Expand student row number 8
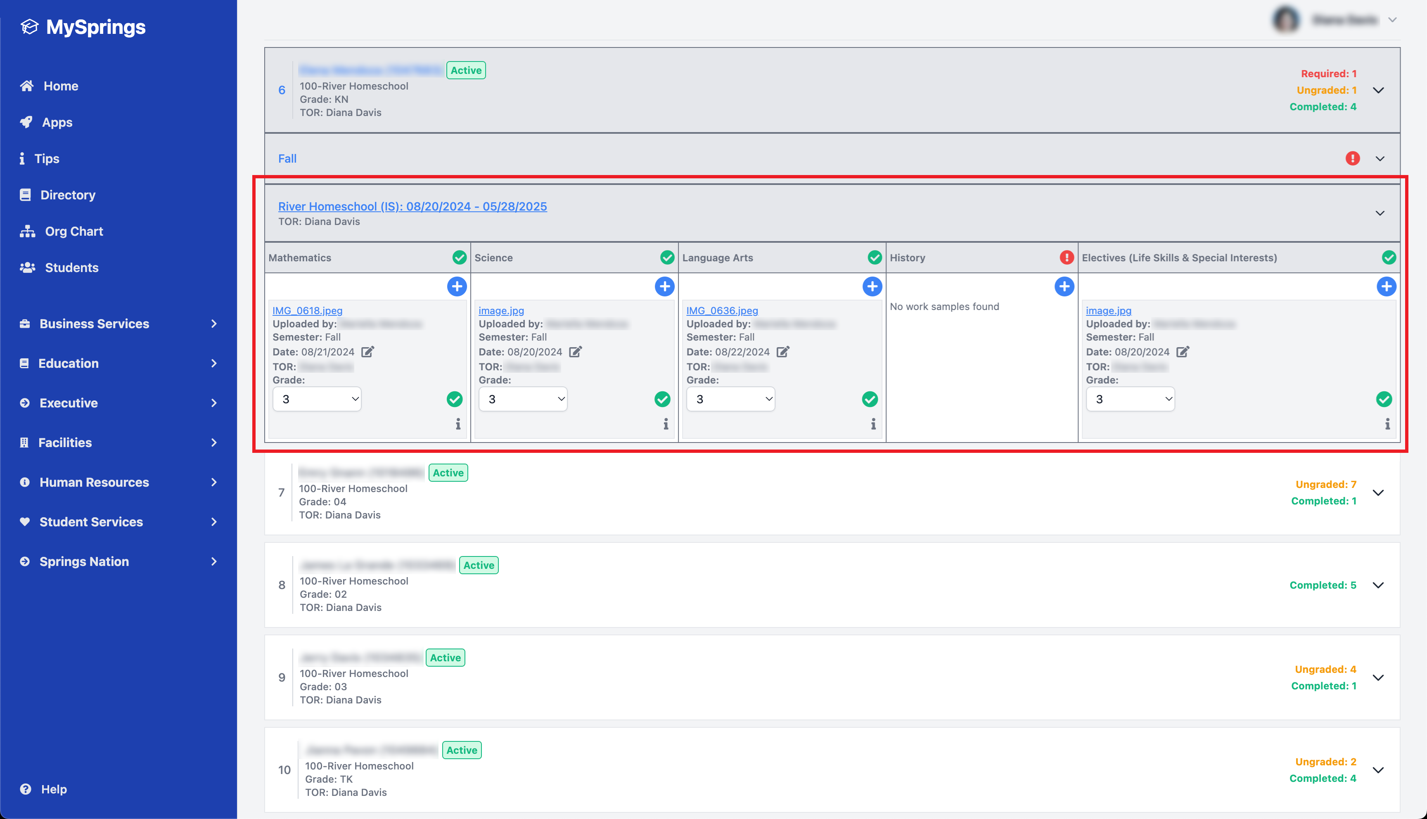This screenshot has width=1427, height=819. [x=1378, y=585]
